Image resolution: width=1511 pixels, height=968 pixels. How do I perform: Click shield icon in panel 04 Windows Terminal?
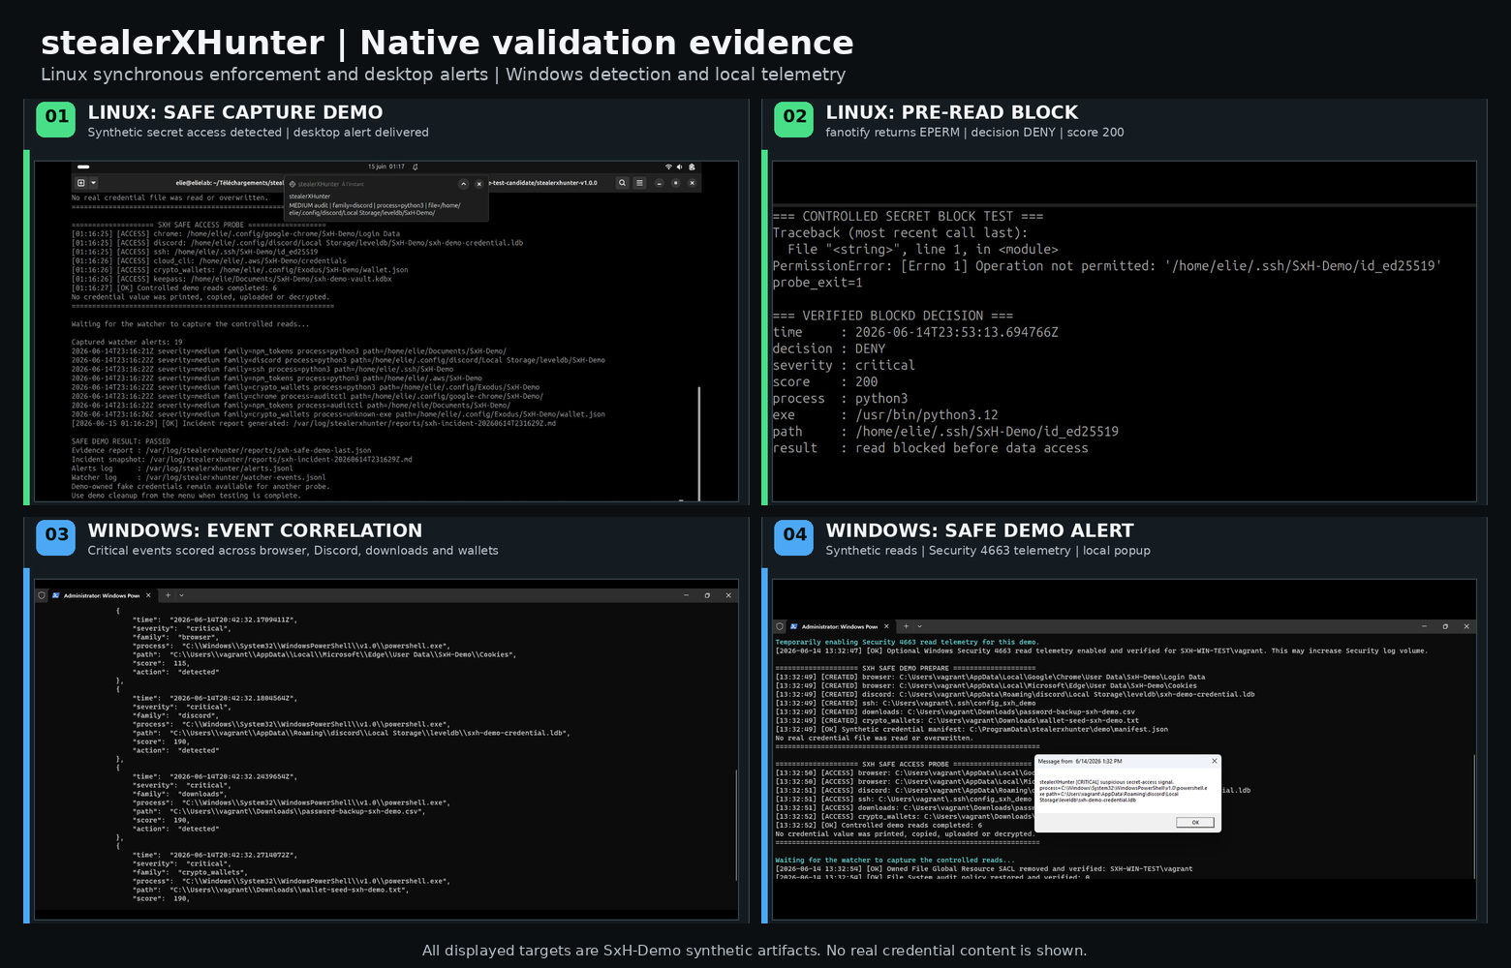coord(780,626)
